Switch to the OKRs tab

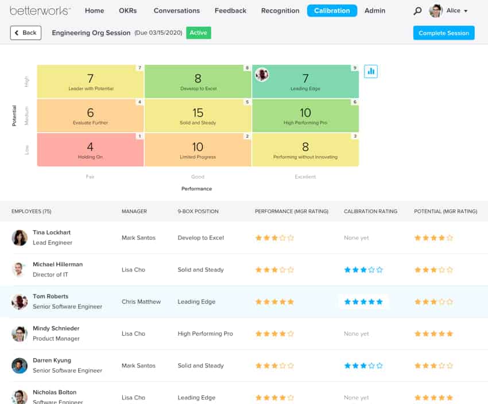pos(127,10)
